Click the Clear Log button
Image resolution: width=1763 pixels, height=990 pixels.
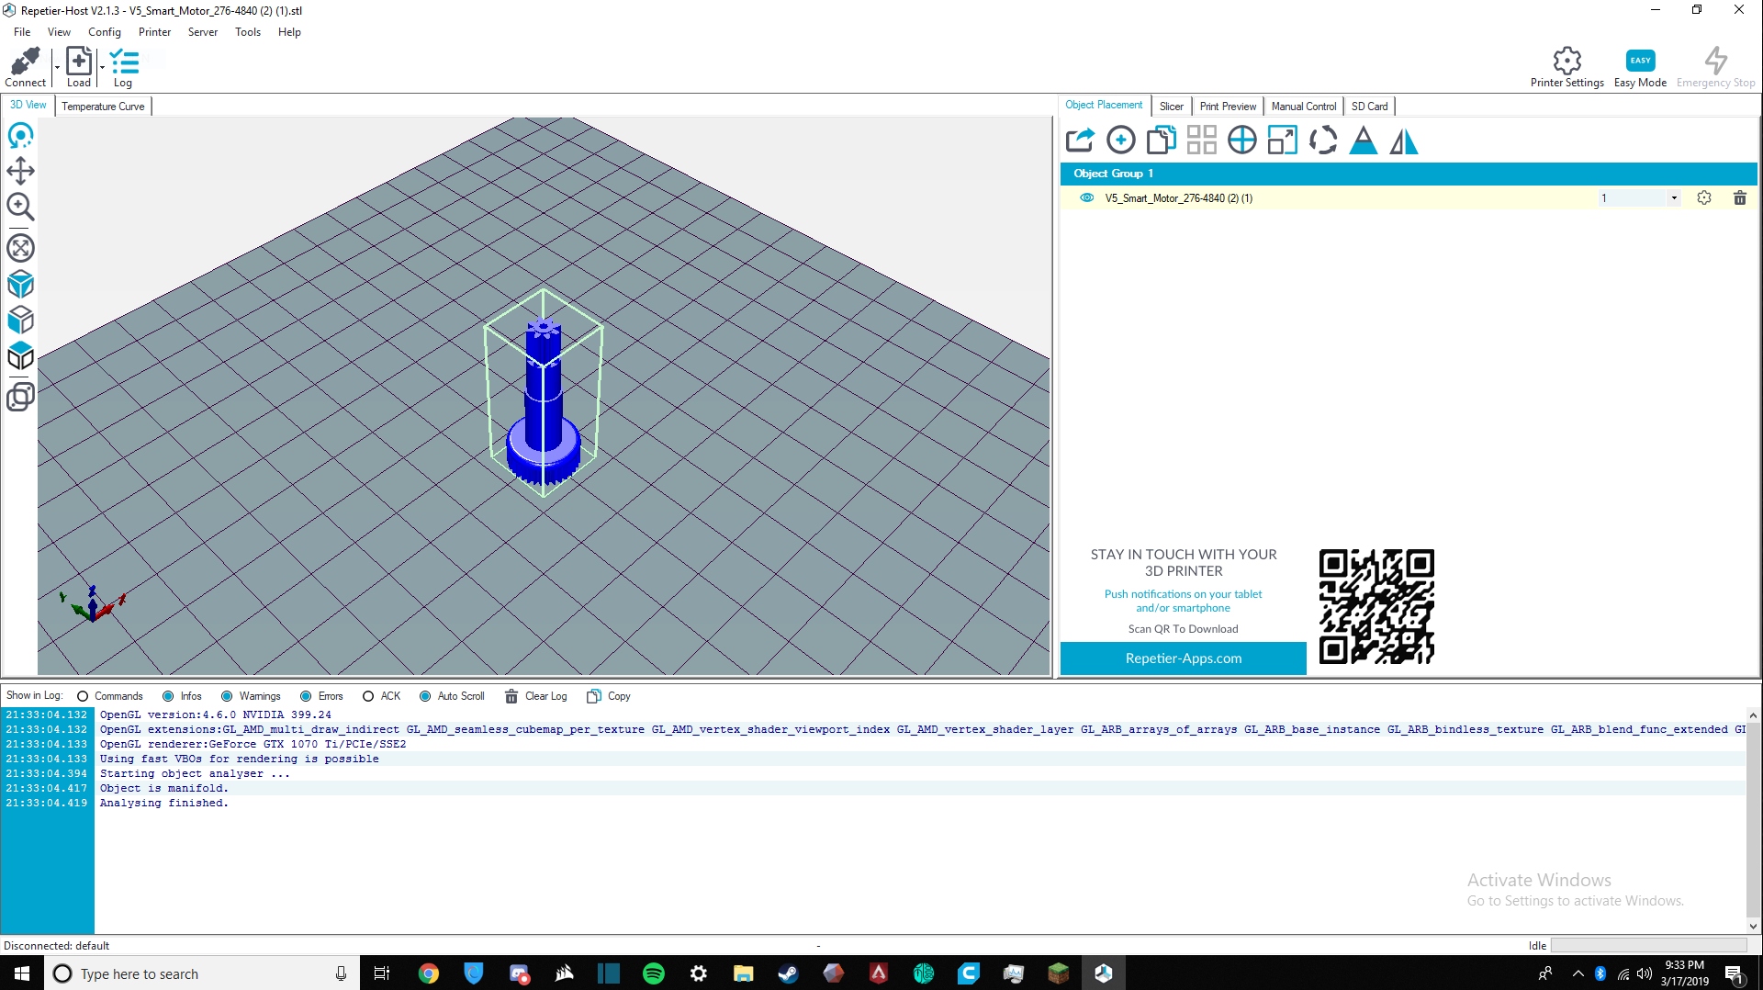pyautogui.click(x=536, y=696)
